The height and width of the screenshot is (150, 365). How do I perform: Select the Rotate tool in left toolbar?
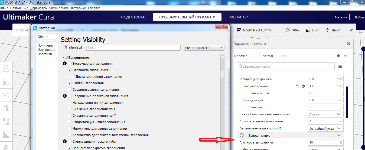point(6,95)
